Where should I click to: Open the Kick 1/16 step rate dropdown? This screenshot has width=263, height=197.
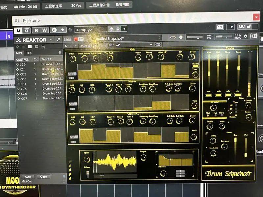pos(72,74)
